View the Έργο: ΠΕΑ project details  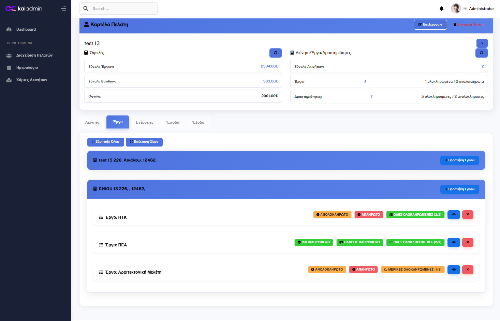coord(454,242)
